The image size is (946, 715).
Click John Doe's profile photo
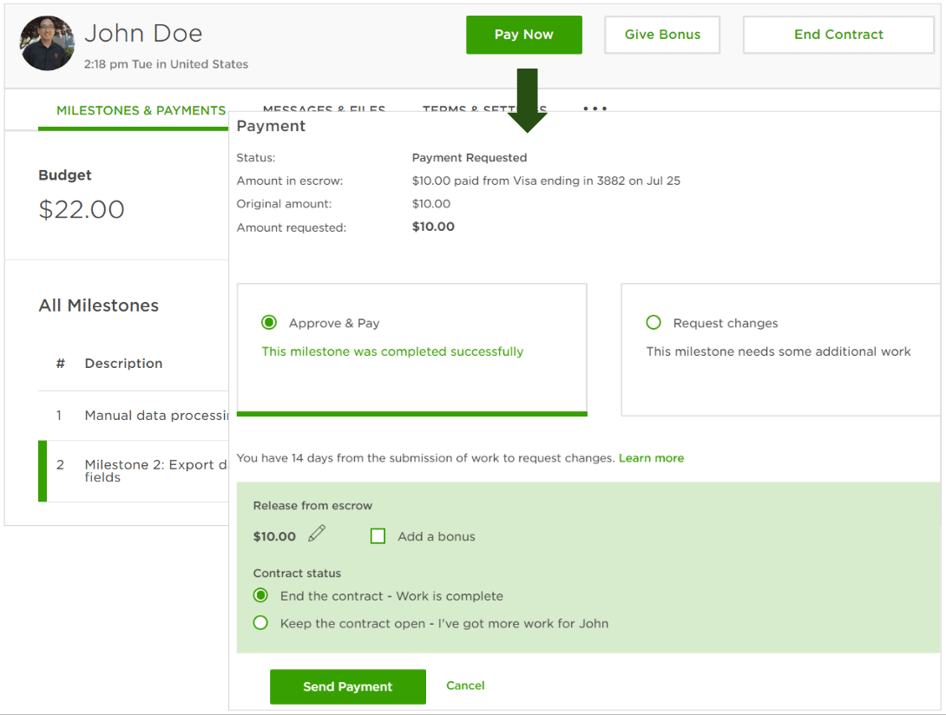pos(47,43)
